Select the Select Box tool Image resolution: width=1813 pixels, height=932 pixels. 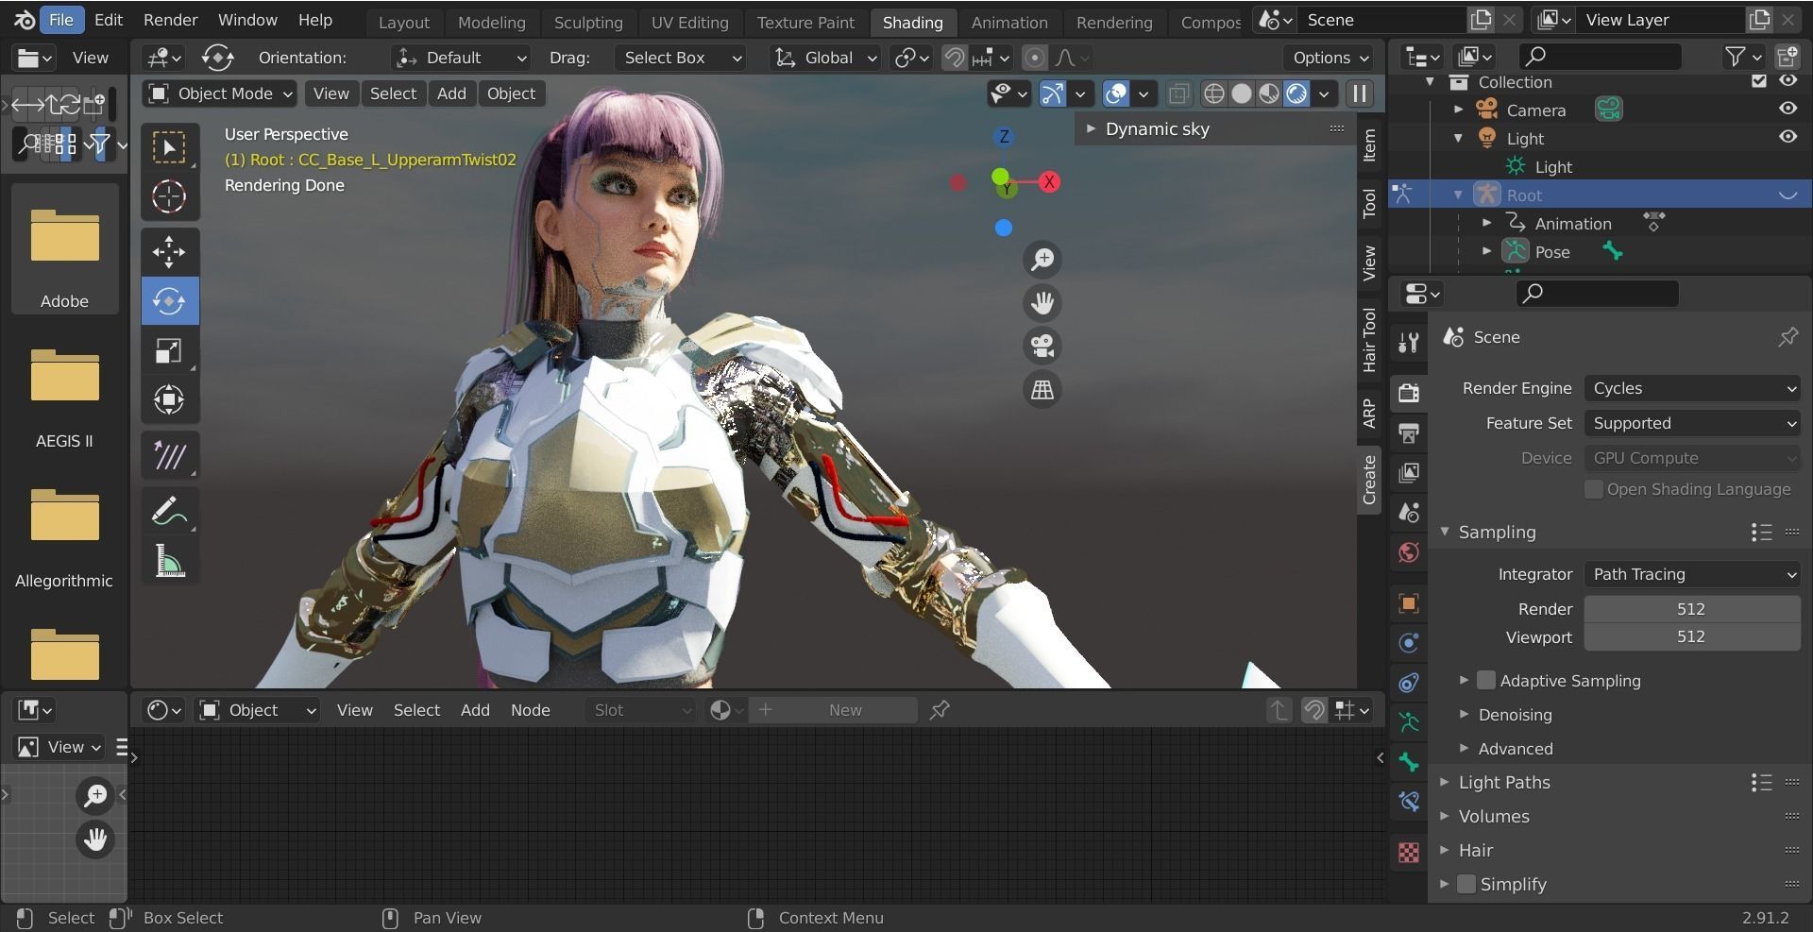170,147
